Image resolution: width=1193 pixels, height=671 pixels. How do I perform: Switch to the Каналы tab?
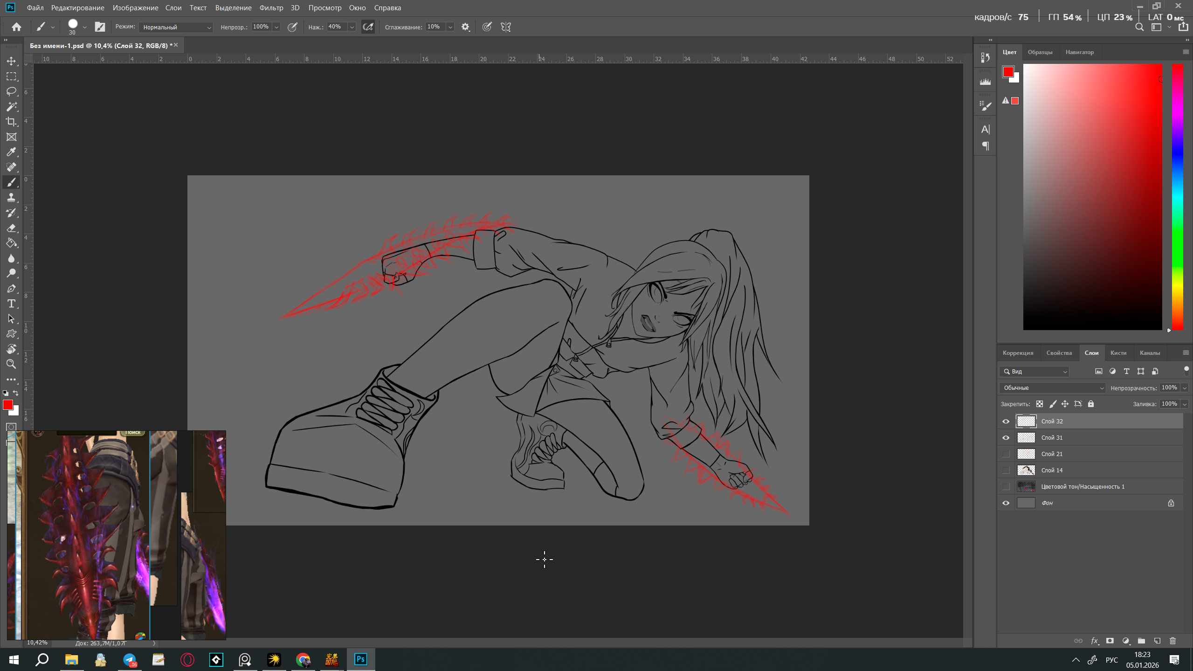tap(1150, 353)
